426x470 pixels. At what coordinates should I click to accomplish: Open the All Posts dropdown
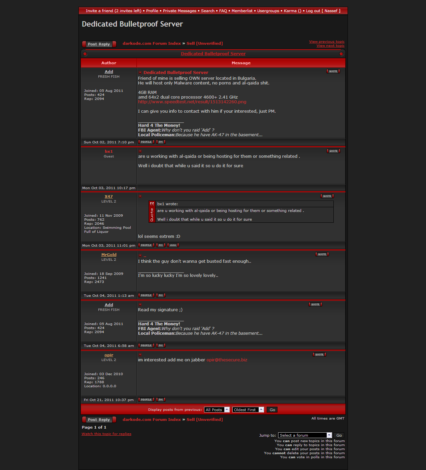[x=217, y=410]
